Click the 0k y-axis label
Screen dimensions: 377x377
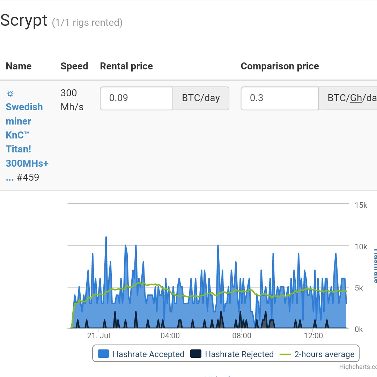point(359,329)
